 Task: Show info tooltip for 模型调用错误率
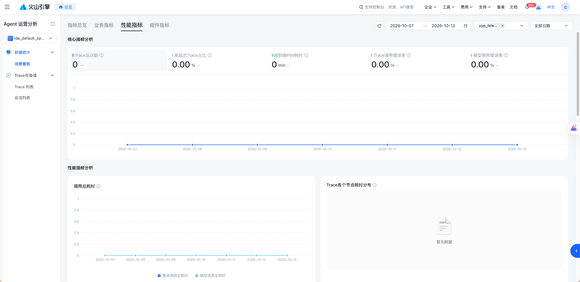tap(506, 55)
